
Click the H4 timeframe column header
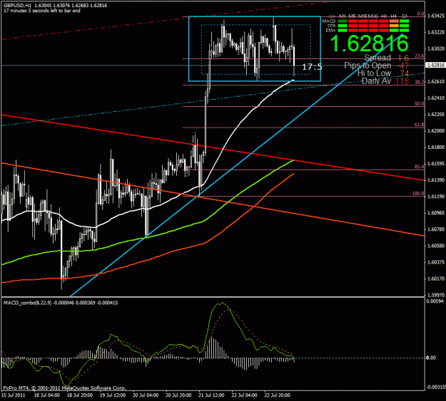pyautogui.click(x=394, y=16)
